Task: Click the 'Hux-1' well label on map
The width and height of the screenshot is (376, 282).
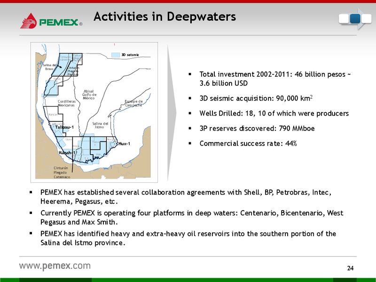Action: click(124, 144)
